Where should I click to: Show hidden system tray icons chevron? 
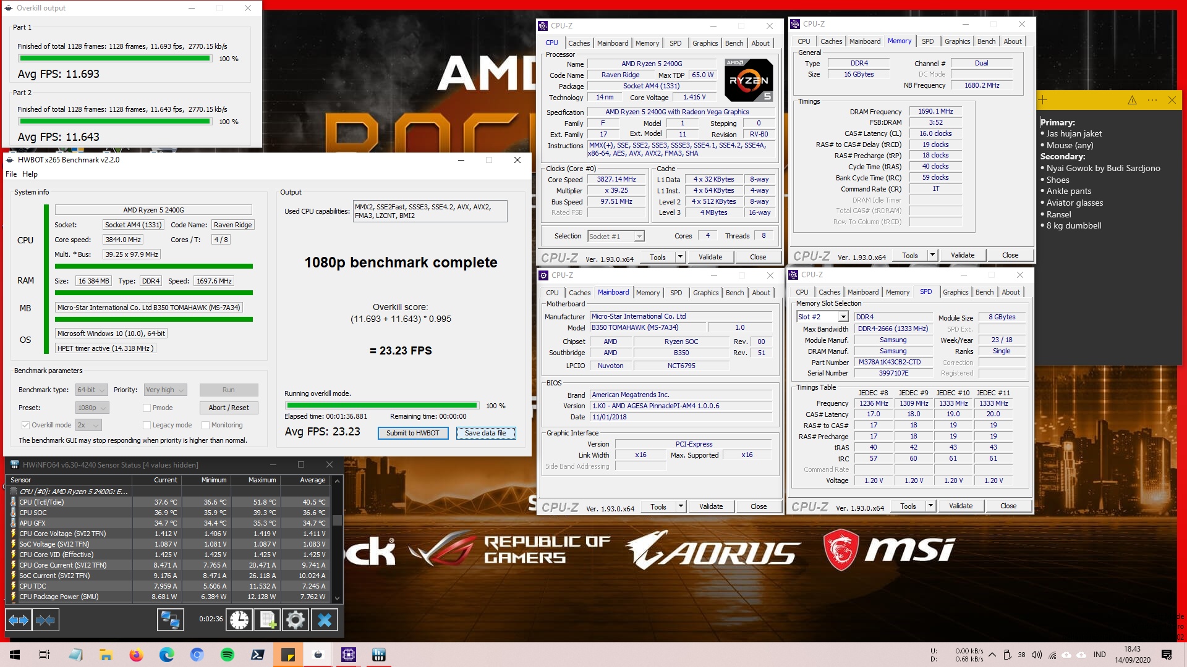pyautogui.click(x=992, y=655)
